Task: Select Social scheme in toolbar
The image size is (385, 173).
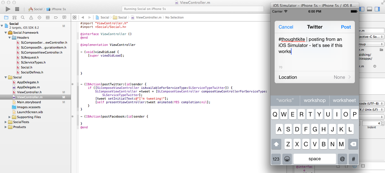Action: tap(36, 9)
